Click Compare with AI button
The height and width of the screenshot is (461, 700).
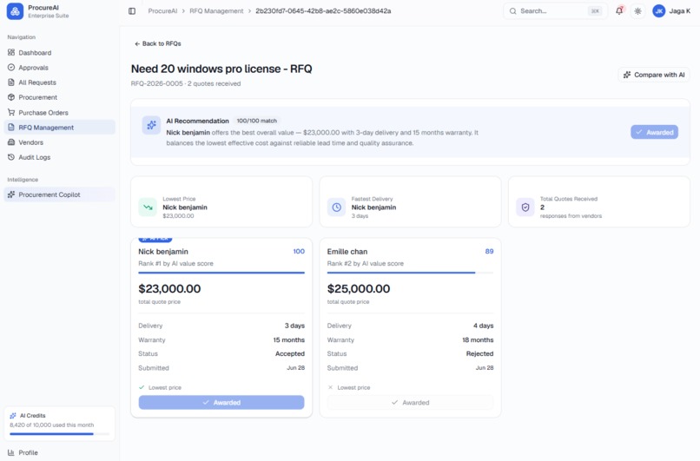tap(654, 75)
